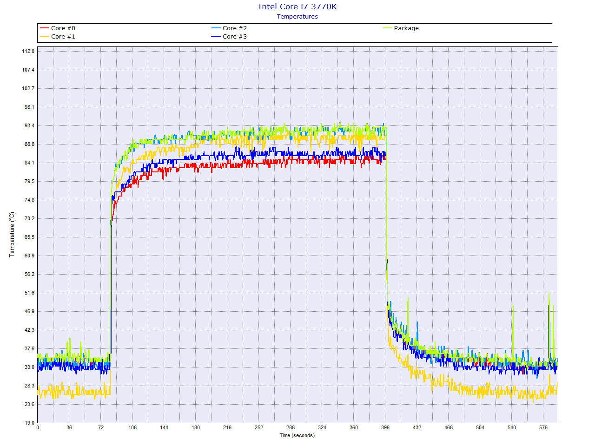This screenshot has width=595, height=446.
Task: Click the Core #0 legend entry
Action: (x=58, y=28)
